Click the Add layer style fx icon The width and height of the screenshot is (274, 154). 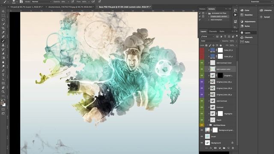(x=211, y=148)
